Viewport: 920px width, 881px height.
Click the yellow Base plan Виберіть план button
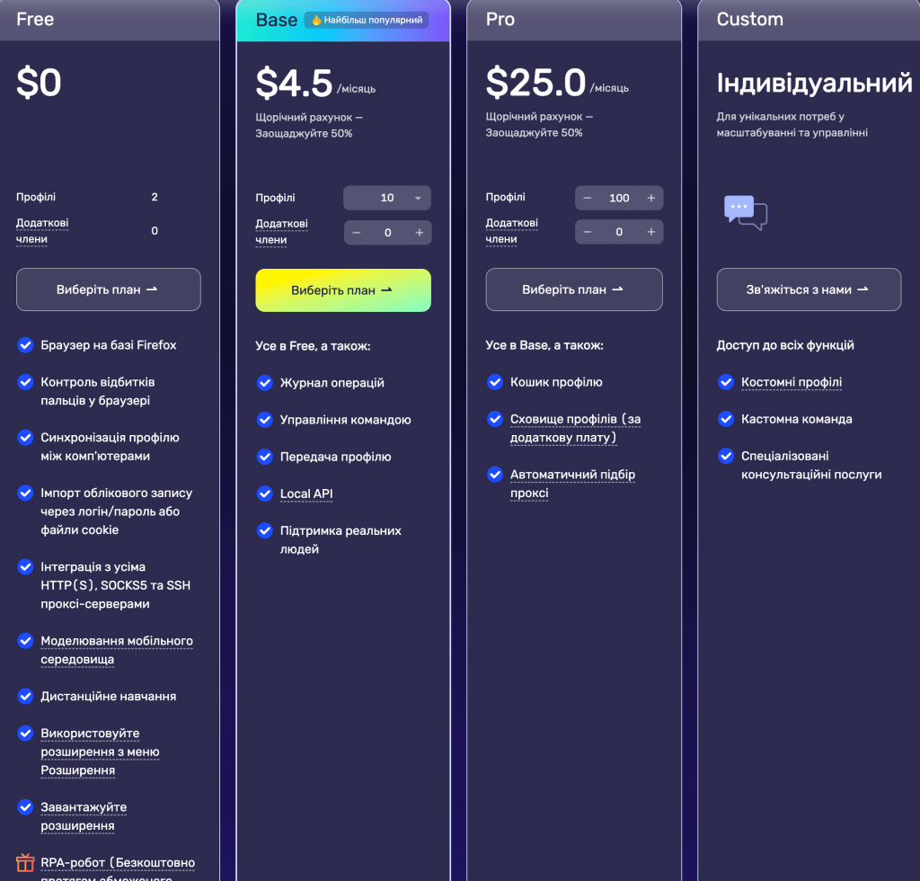(343, 290)
